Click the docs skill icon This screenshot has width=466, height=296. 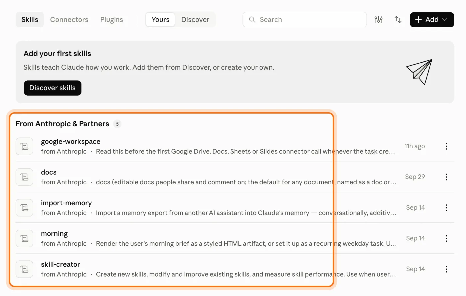(x=24, y=177)
